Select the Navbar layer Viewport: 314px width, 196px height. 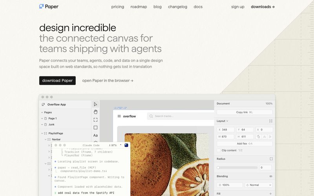tap(65, 140)
